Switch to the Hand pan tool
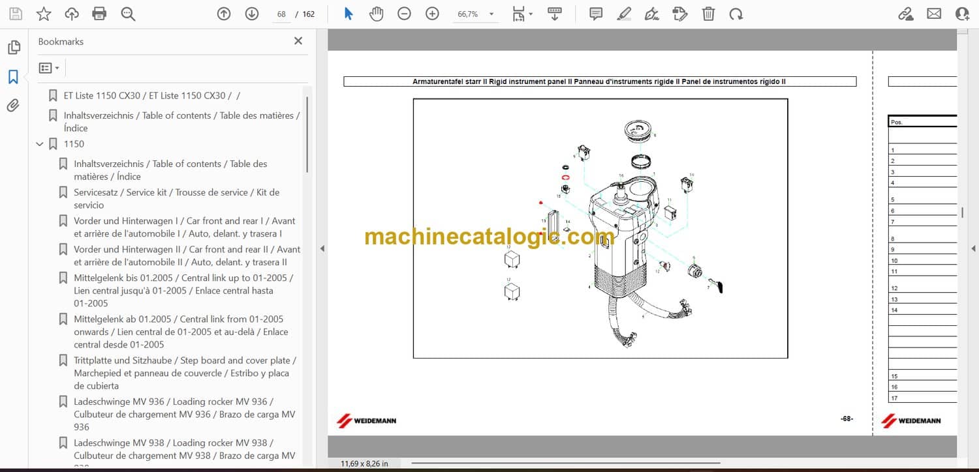 point(377,14)
